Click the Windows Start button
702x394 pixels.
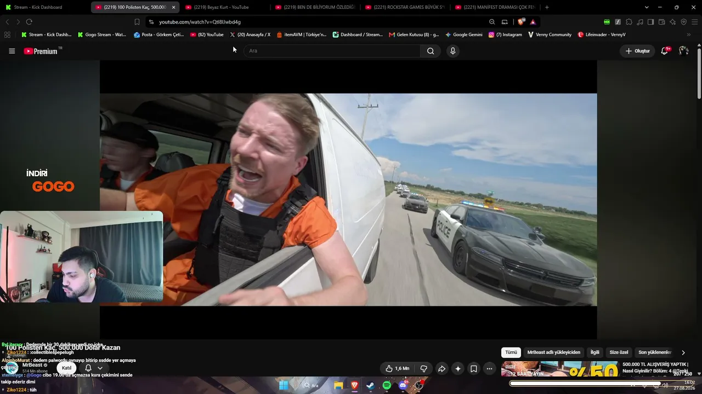click(284, 385)
